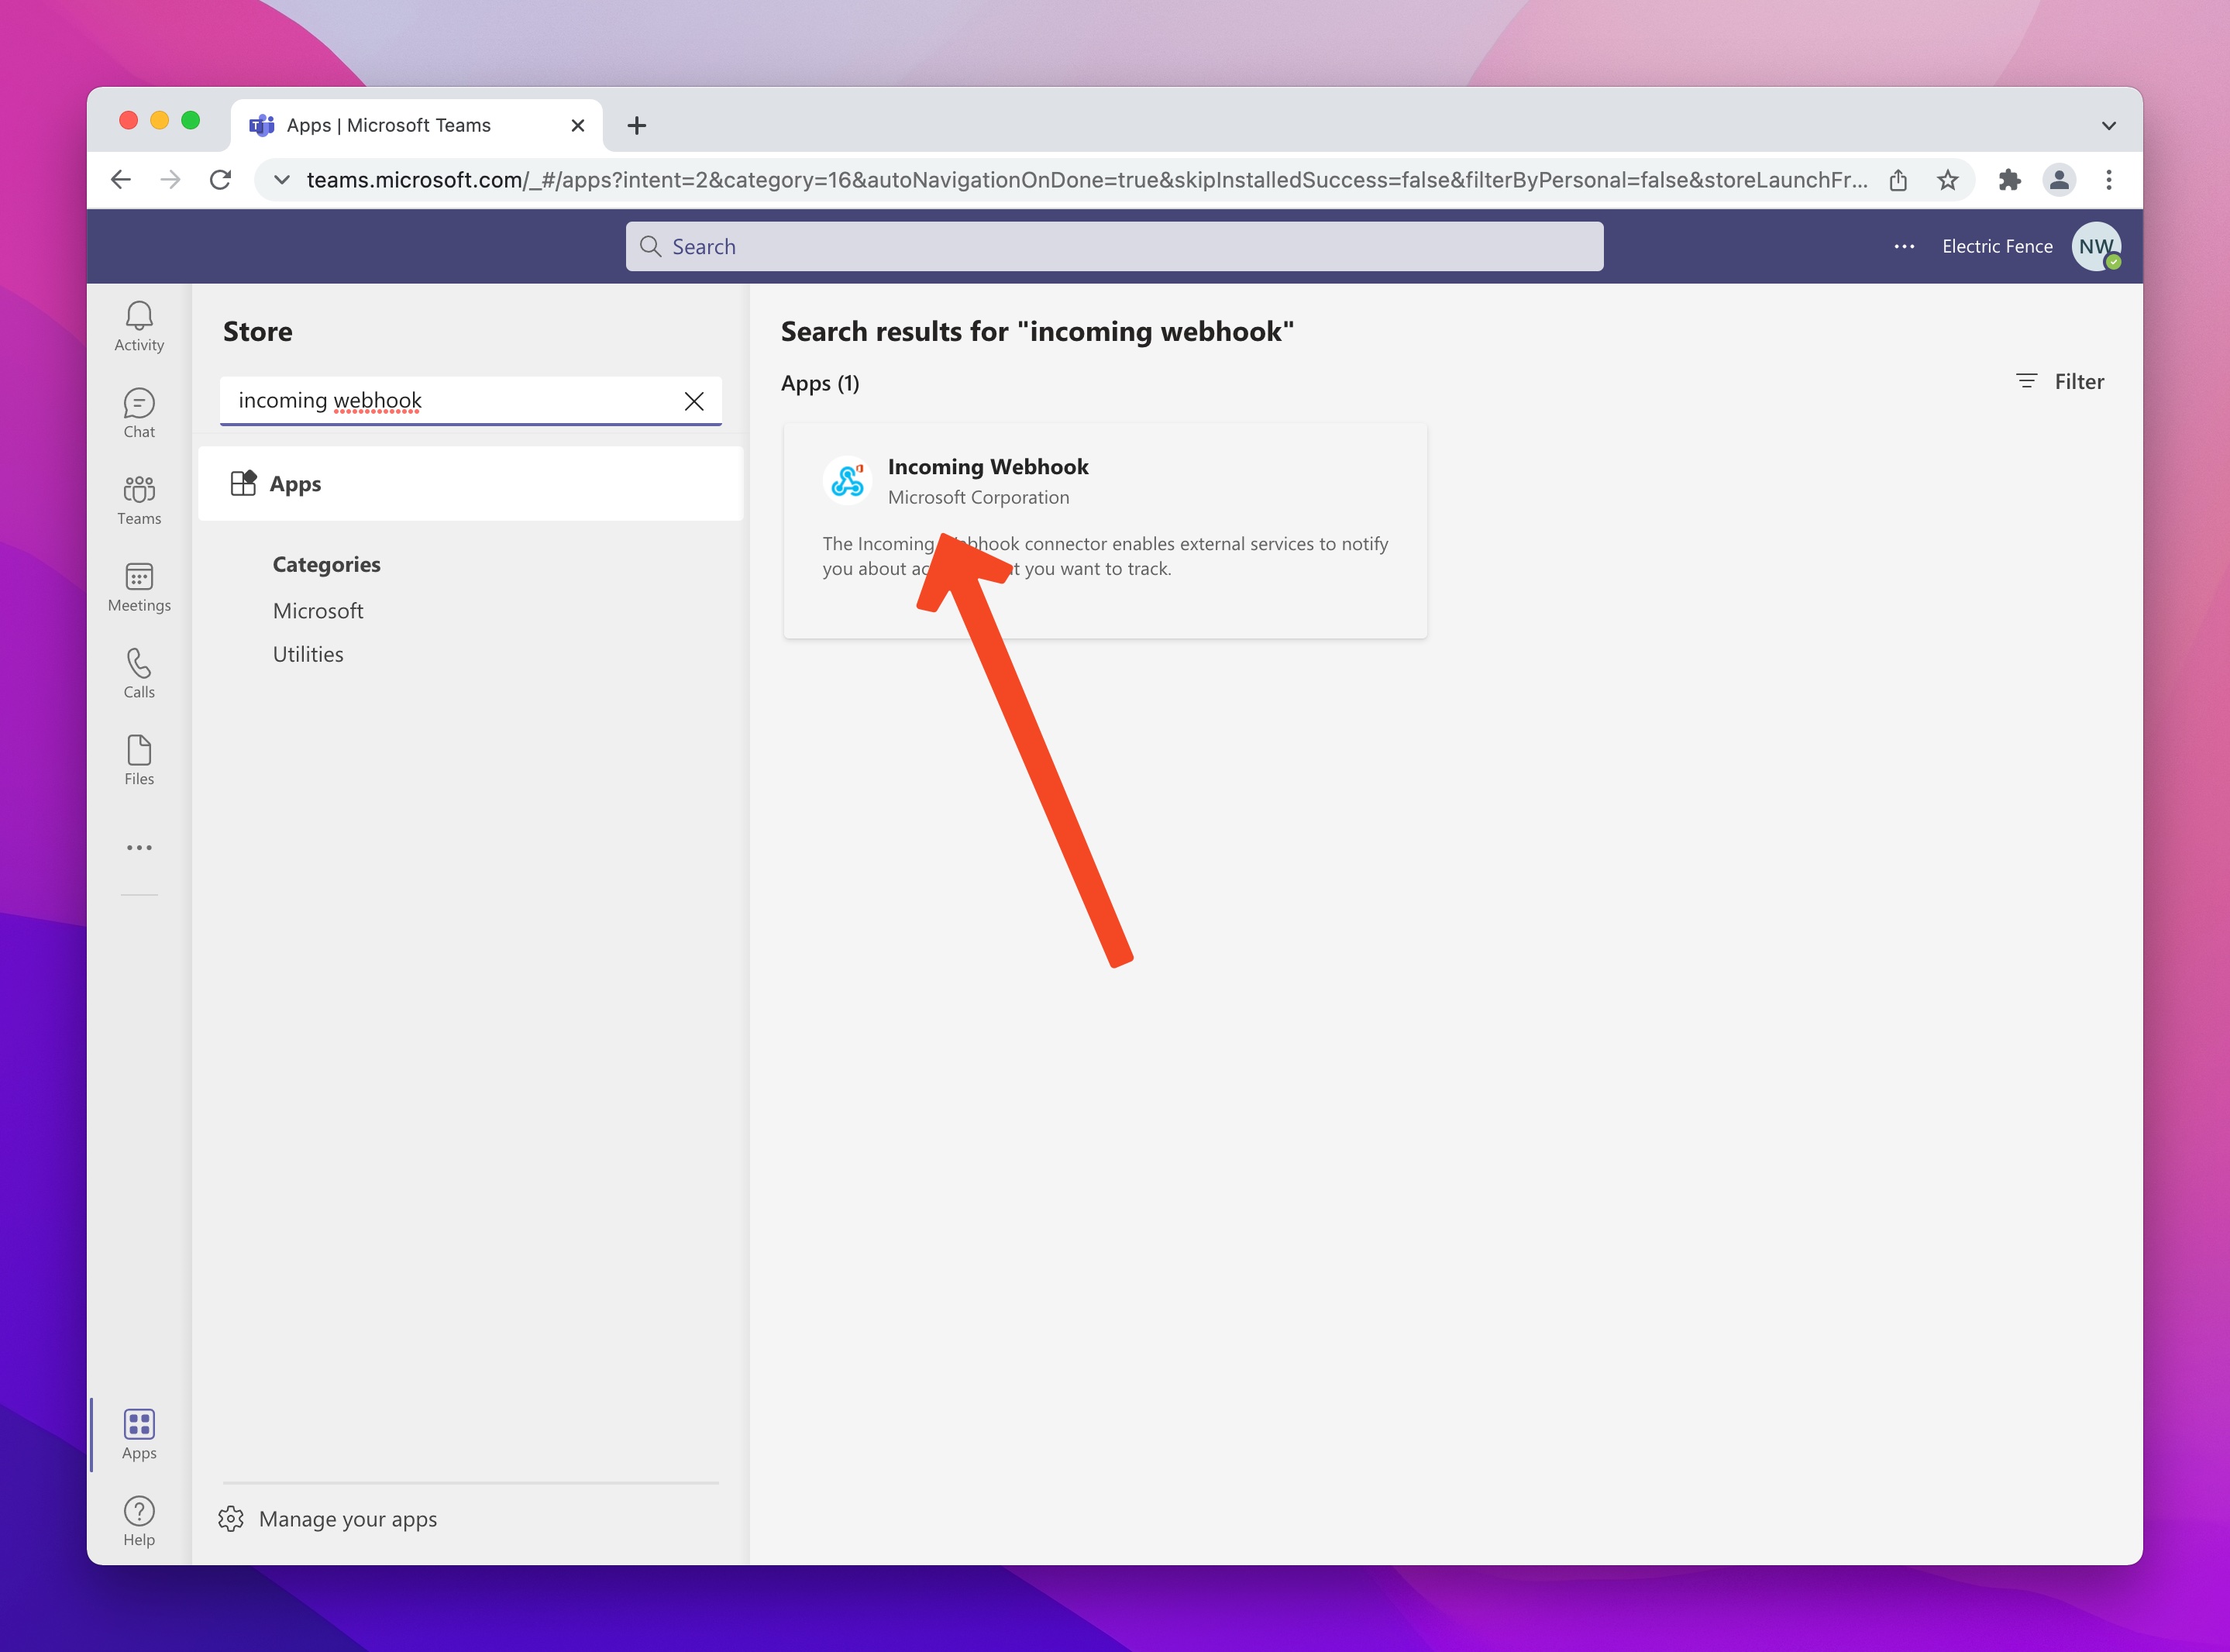Click the Apps (1) results heading
Image resolution: width=2230 pixels, height=1652 pixels.
click(820, 383)
